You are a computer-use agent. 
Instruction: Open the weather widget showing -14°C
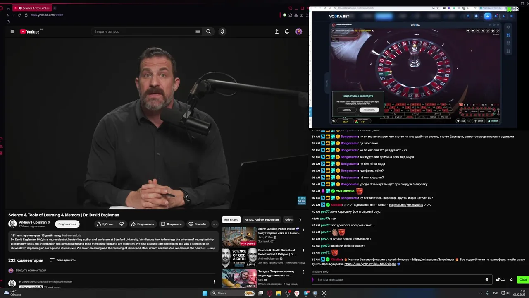[12, 293]
